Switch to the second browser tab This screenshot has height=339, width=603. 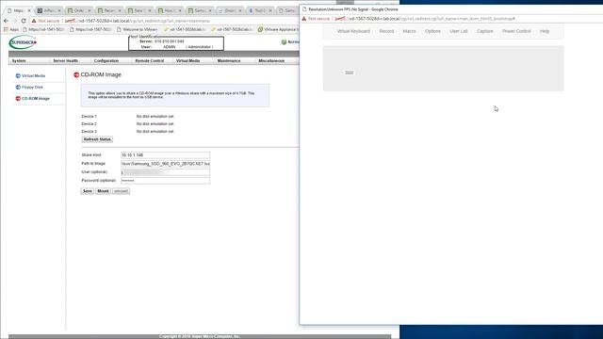click(x=48, y=10)
